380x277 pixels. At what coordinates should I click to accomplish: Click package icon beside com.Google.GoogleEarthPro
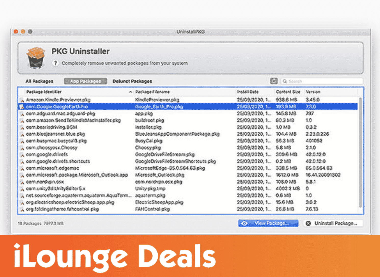(x=22, y=107)
